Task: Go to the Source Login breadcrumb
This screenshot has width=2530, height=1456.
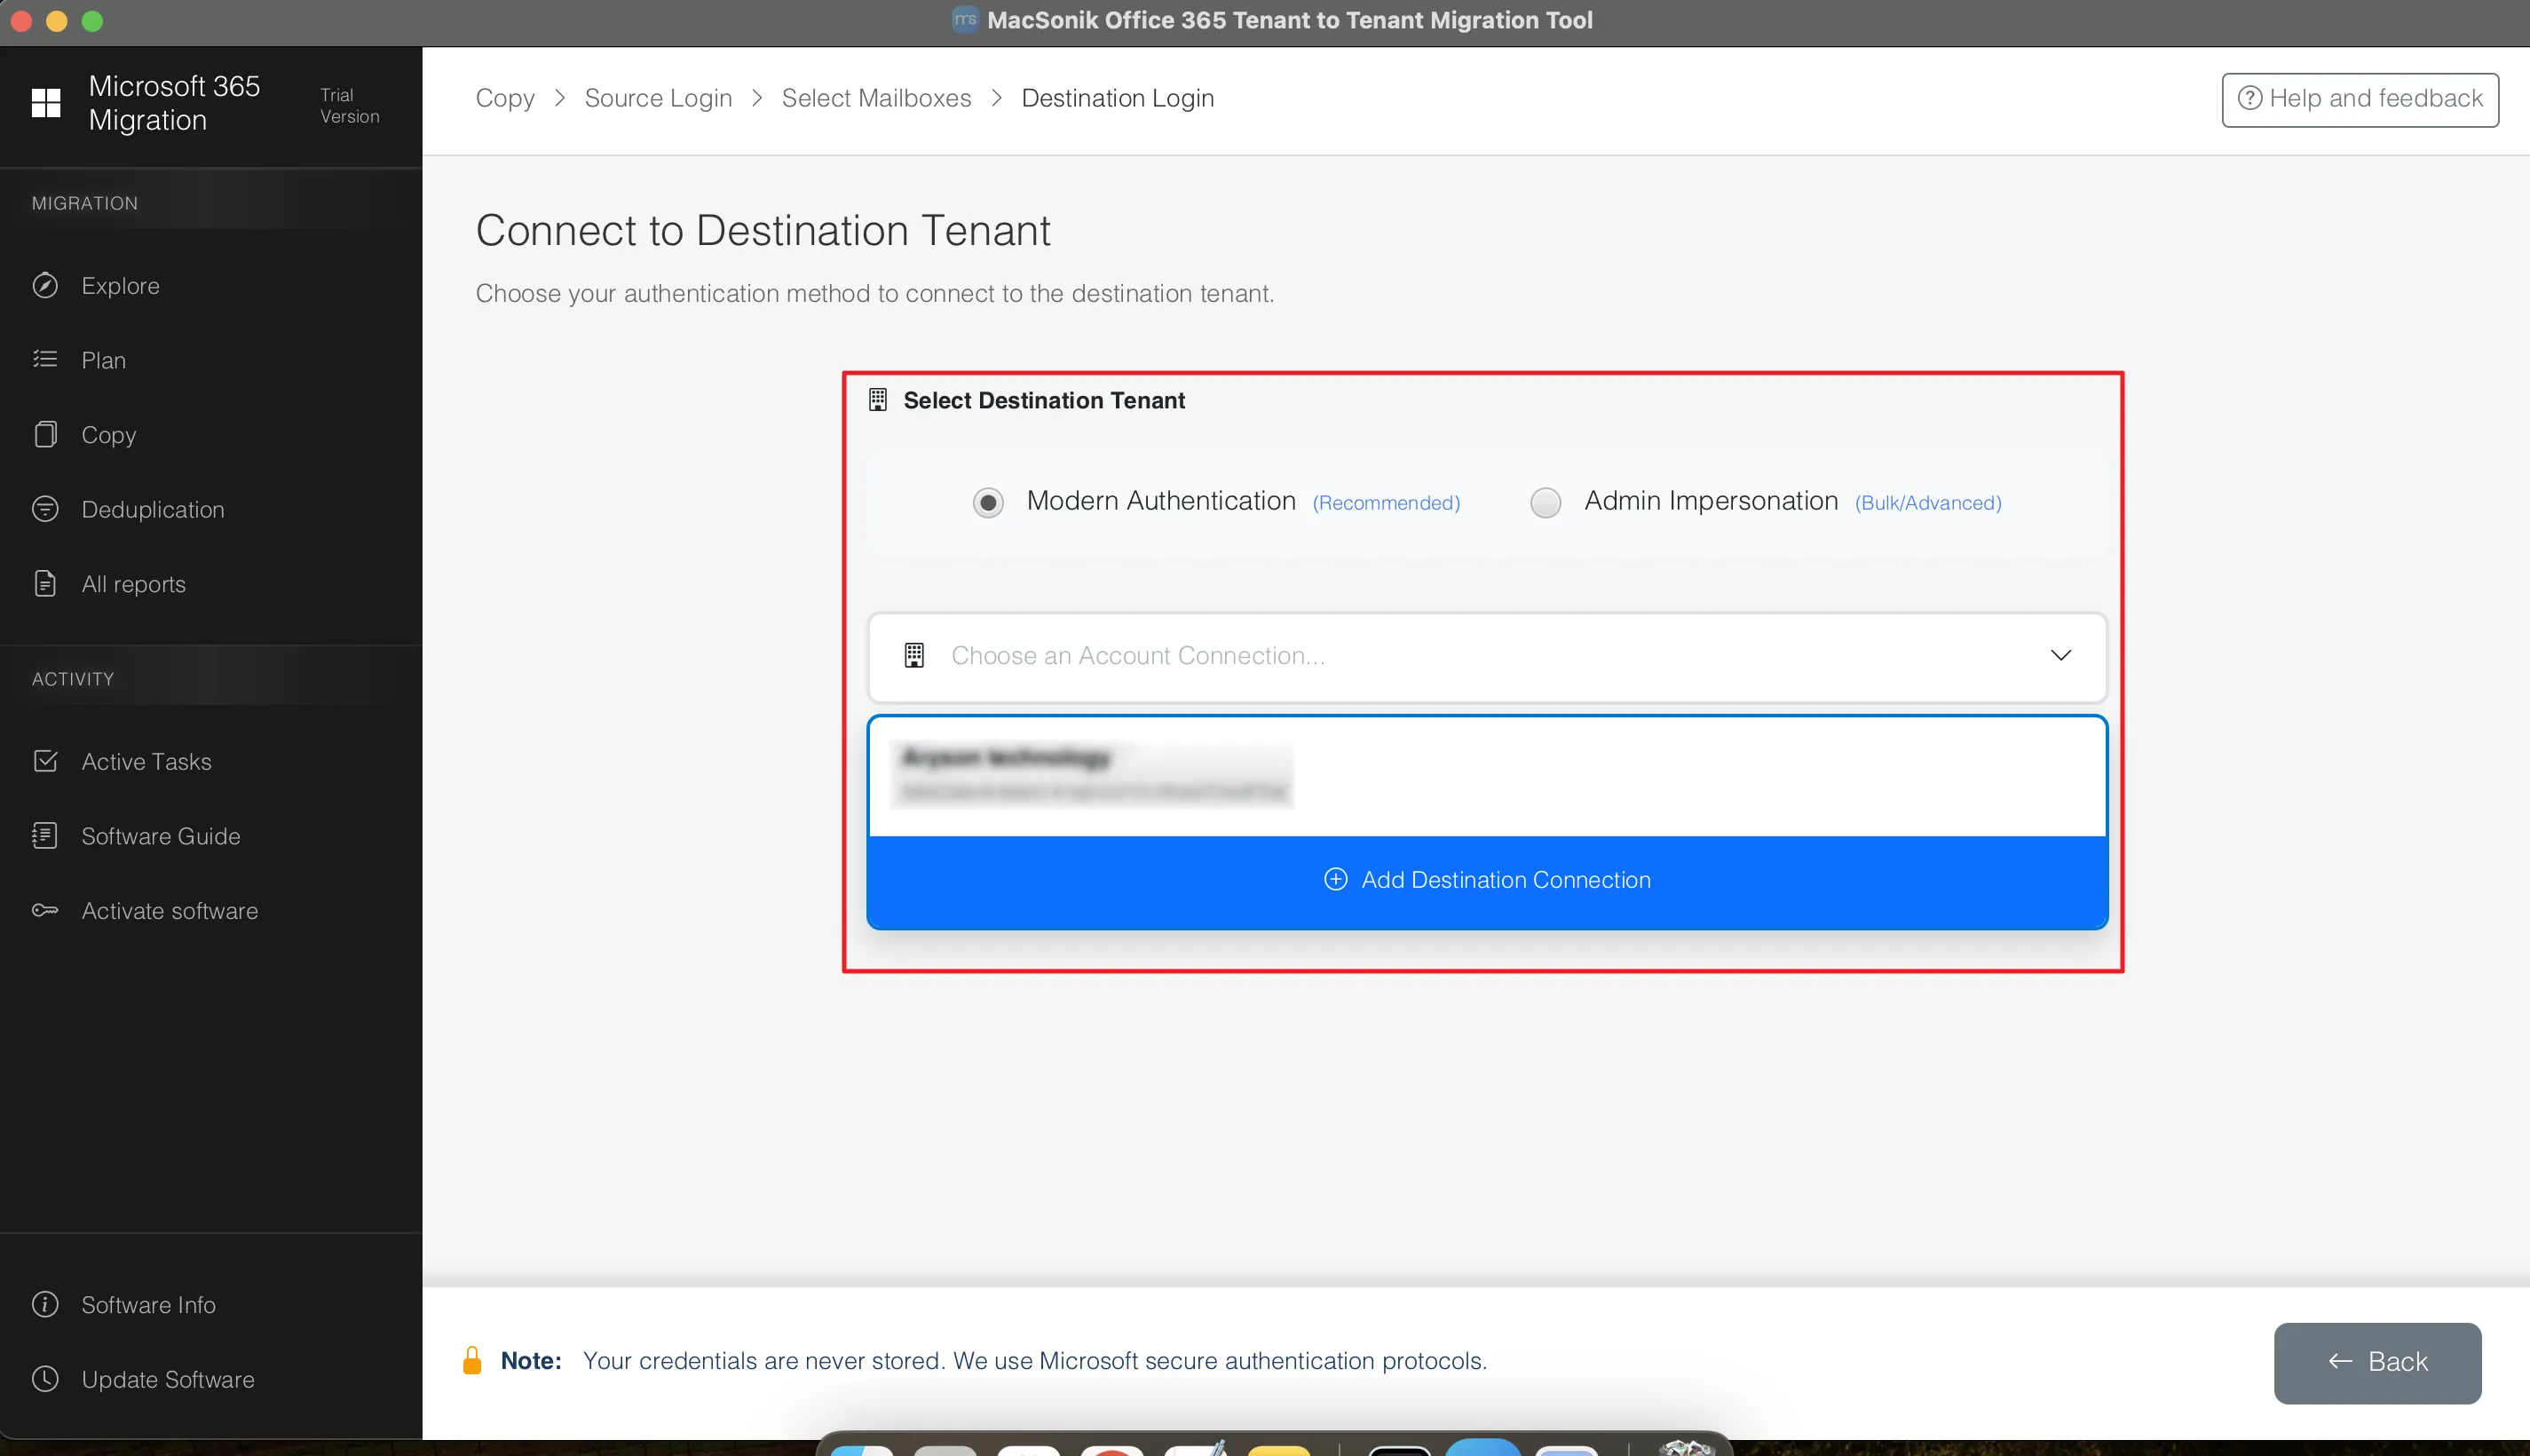Action: 658,98
